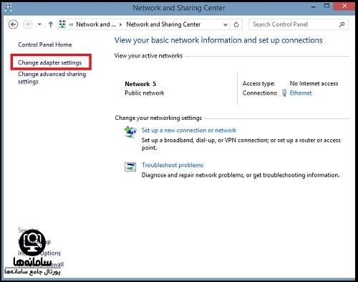Open Control Panel Home

45,44
